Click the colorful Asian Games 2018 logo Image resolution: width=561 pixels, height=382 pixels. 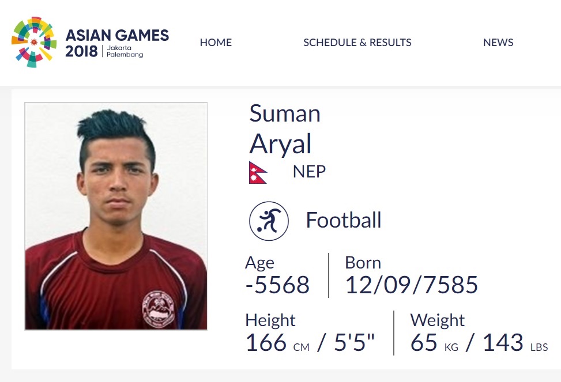tap(33, 42)
